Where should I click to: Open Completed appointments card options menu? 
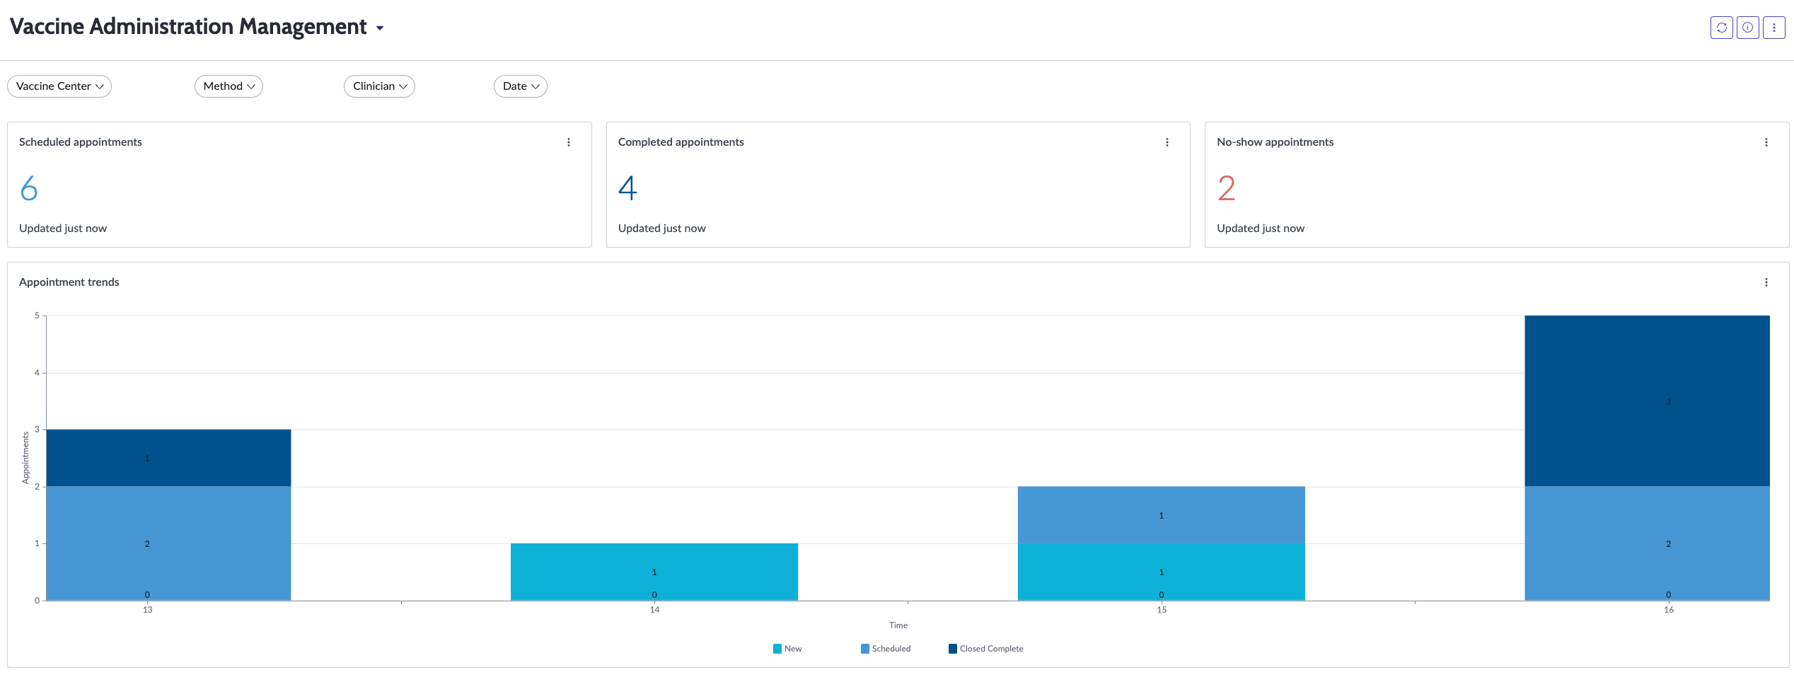click(1167, 142)
